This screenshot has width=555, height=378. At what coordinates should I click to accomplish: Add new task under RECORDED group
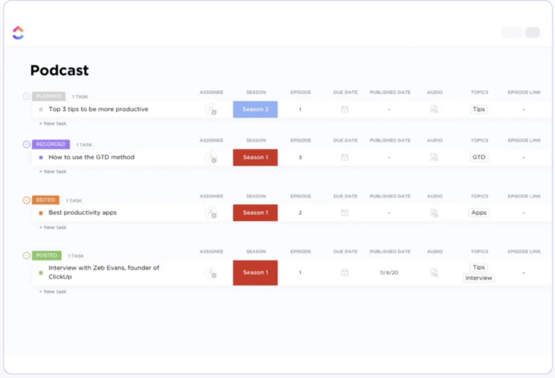click(x=53, y=172)
